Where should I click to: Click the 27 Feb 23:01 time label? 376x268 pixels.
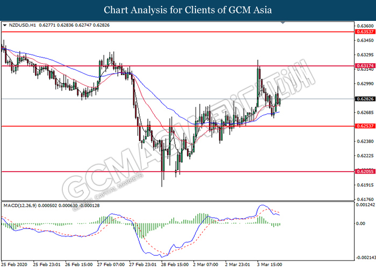click(143, 264)
